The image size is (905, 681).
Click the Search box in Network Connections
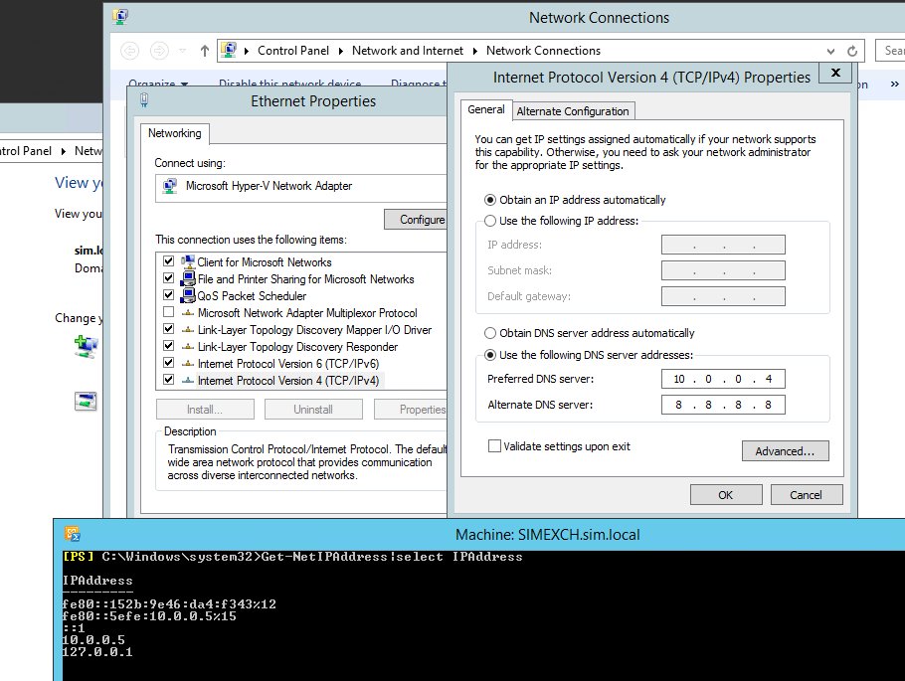click(890, 51)
